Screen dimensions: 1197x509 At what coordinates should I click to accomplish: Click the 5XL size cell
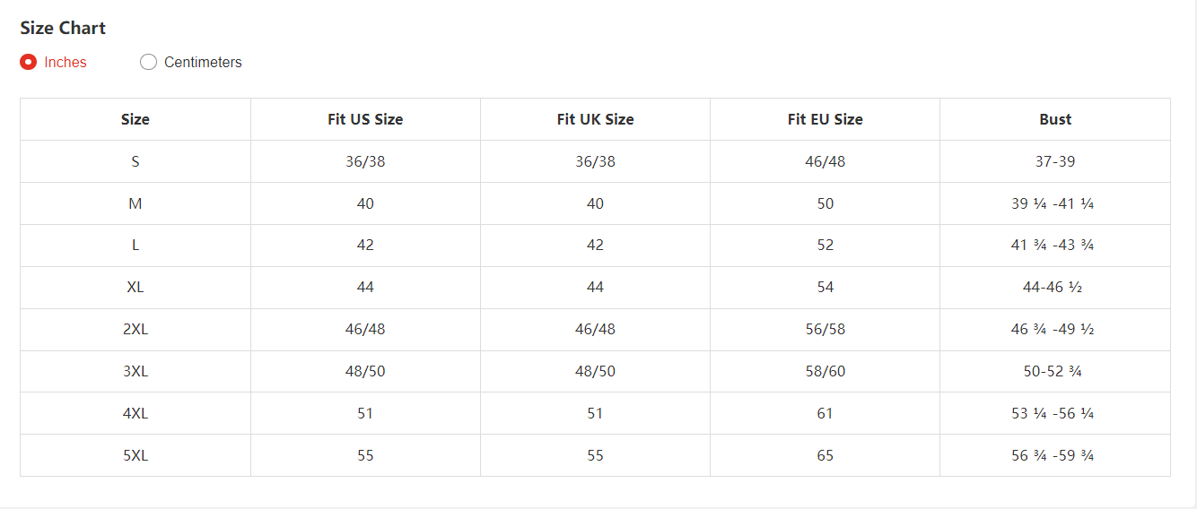[x=135, y=455]
